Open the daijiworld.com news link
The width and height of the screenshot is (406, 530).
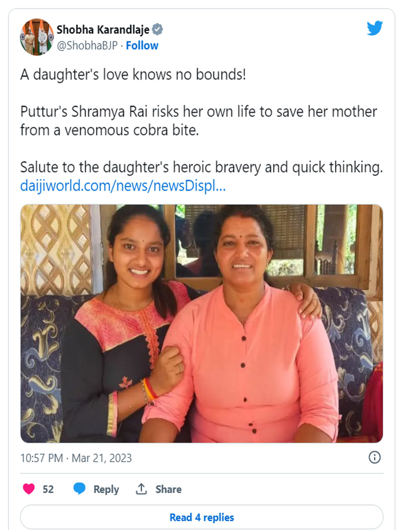point(123,186)
